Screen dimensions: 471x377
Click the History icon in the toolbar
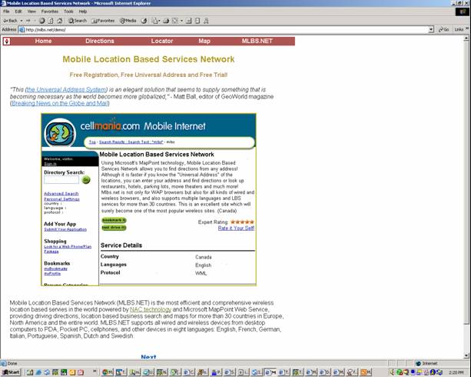click(144, 21)
